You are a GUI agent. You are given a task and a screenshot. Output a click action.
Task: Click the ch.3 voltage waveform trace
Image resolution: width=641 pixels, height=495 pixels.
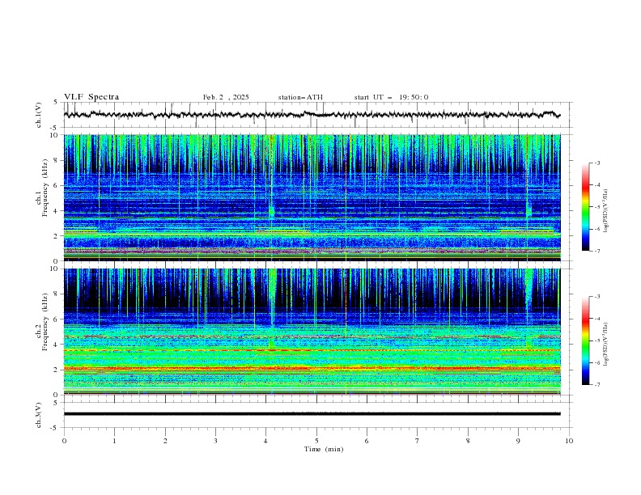click(x=312, y=414)
